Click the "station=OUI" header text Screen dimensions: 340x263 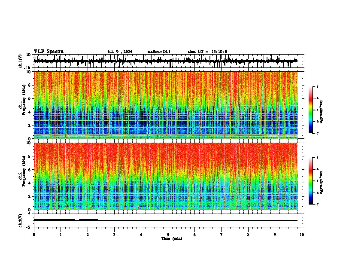point(159,52)
